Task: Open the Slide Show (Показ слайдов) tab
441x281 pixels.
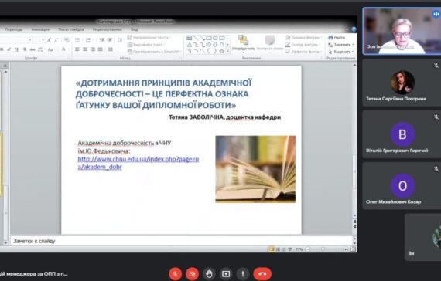Action: tap(71, 29)
